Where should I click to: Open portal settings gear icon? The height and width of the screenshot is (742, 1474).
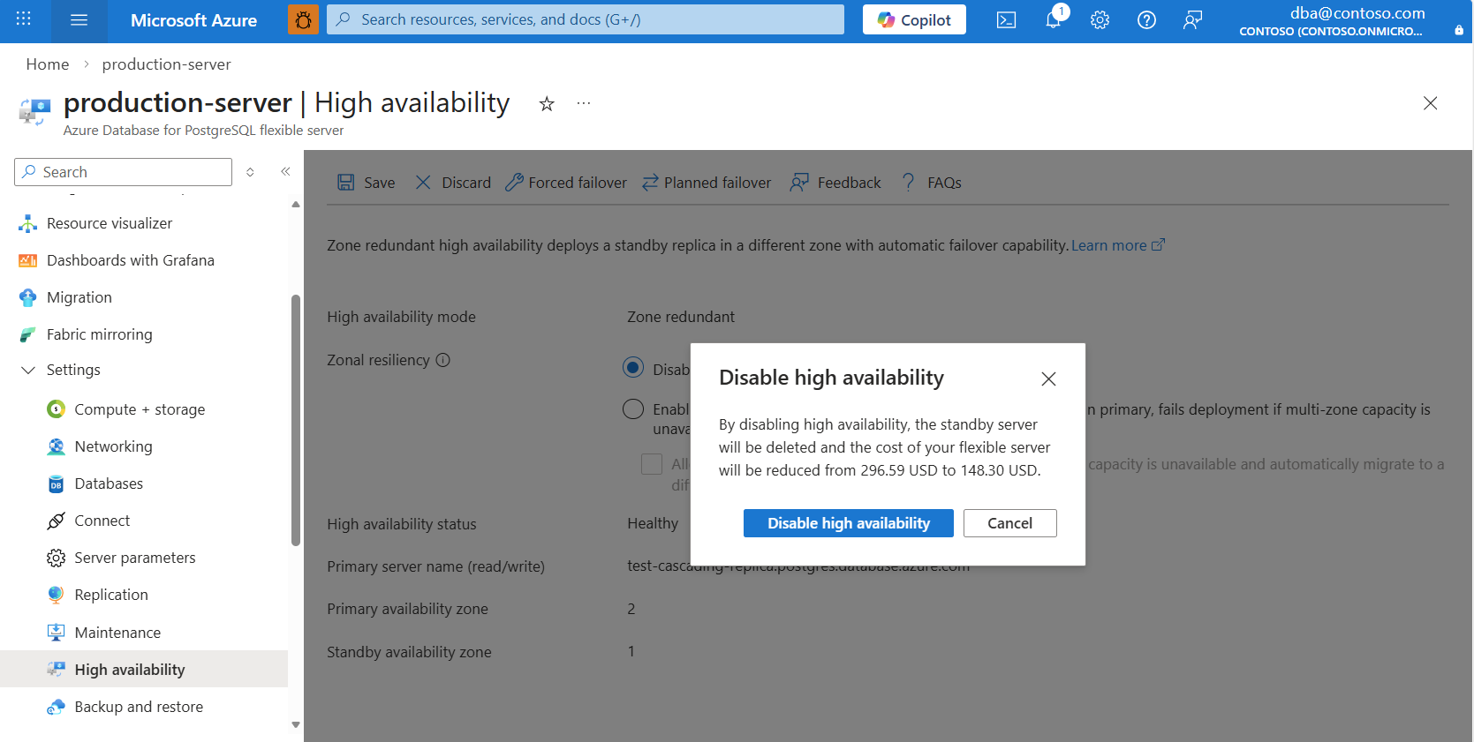click(1100, 20)
